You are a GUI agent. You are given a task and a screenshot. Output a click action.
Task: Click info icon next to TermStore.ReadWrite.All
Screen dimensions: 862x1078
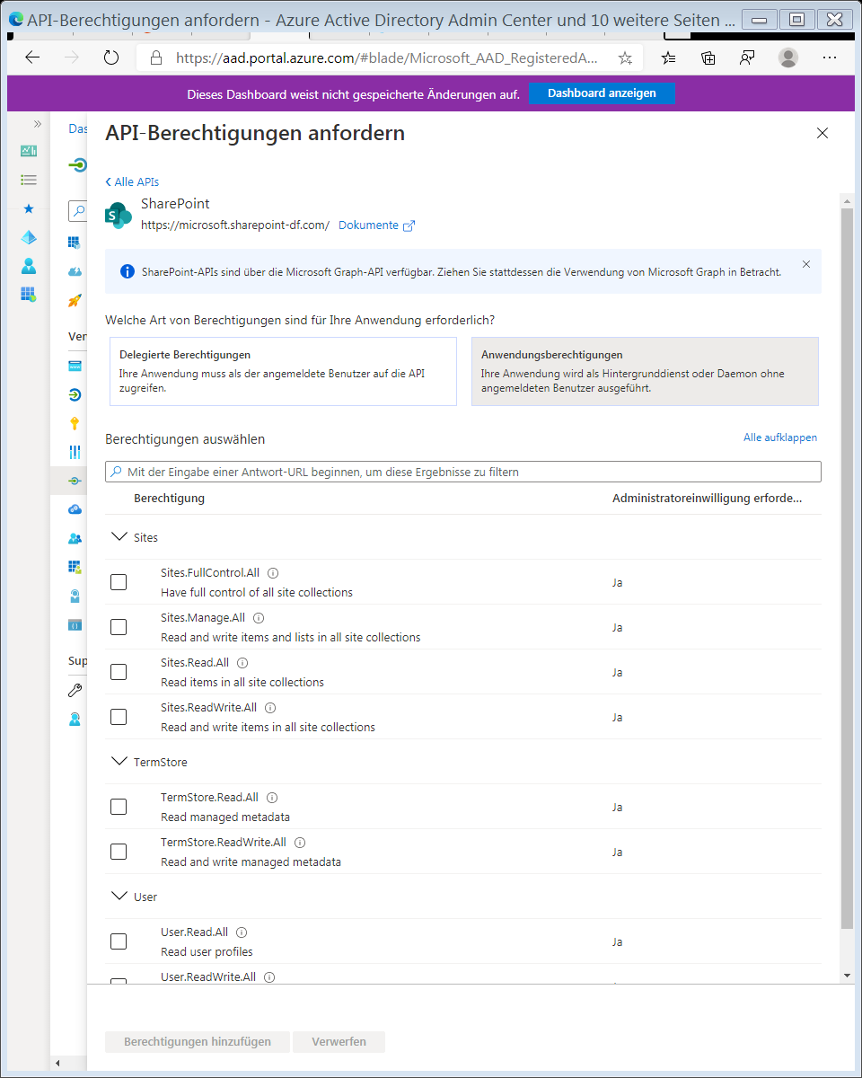pyautogui.click(x=300, y=842)
